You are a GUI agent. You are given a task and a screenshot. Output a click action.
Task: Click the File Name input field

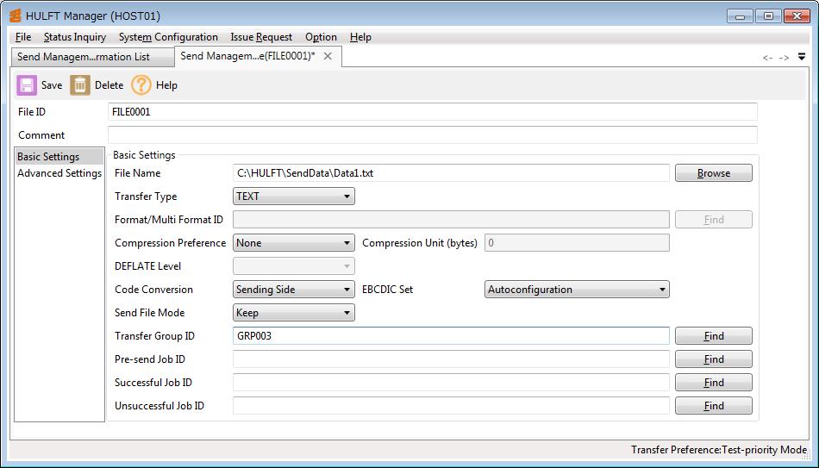click(x=451, y=173)
